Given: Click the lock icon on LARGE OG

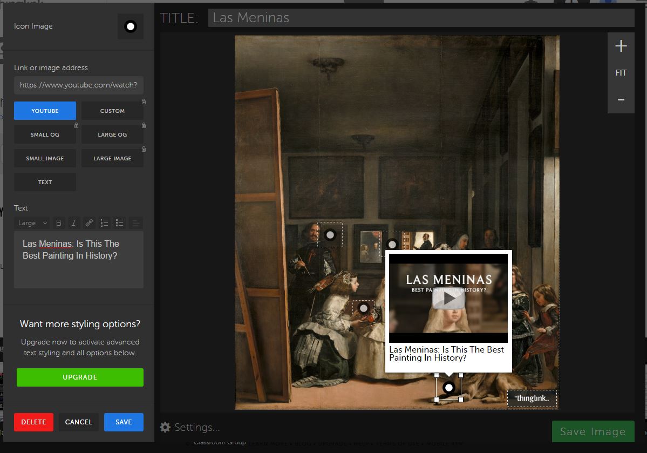Looking at the screenshot, I should pos(144,125).
